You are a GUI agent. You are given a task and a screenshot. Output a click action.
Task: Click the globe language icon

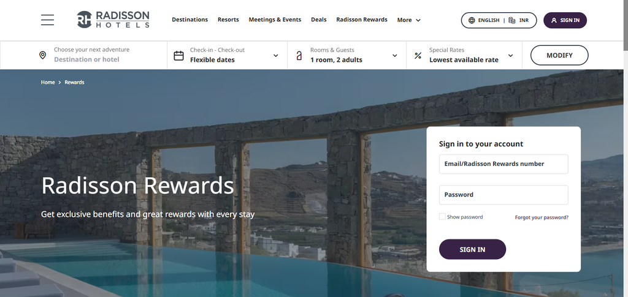(x=472, y=20)
